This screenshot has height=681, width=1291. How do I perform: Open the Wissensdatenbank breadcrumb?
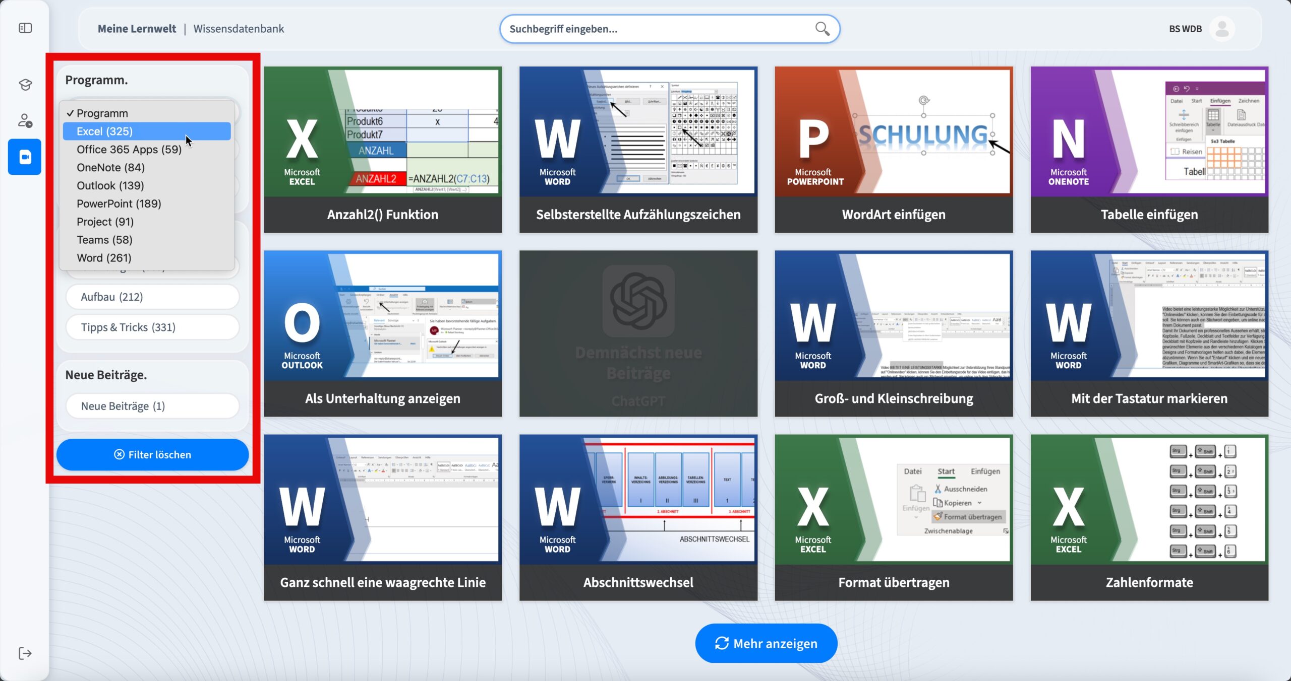click(239, 29)
